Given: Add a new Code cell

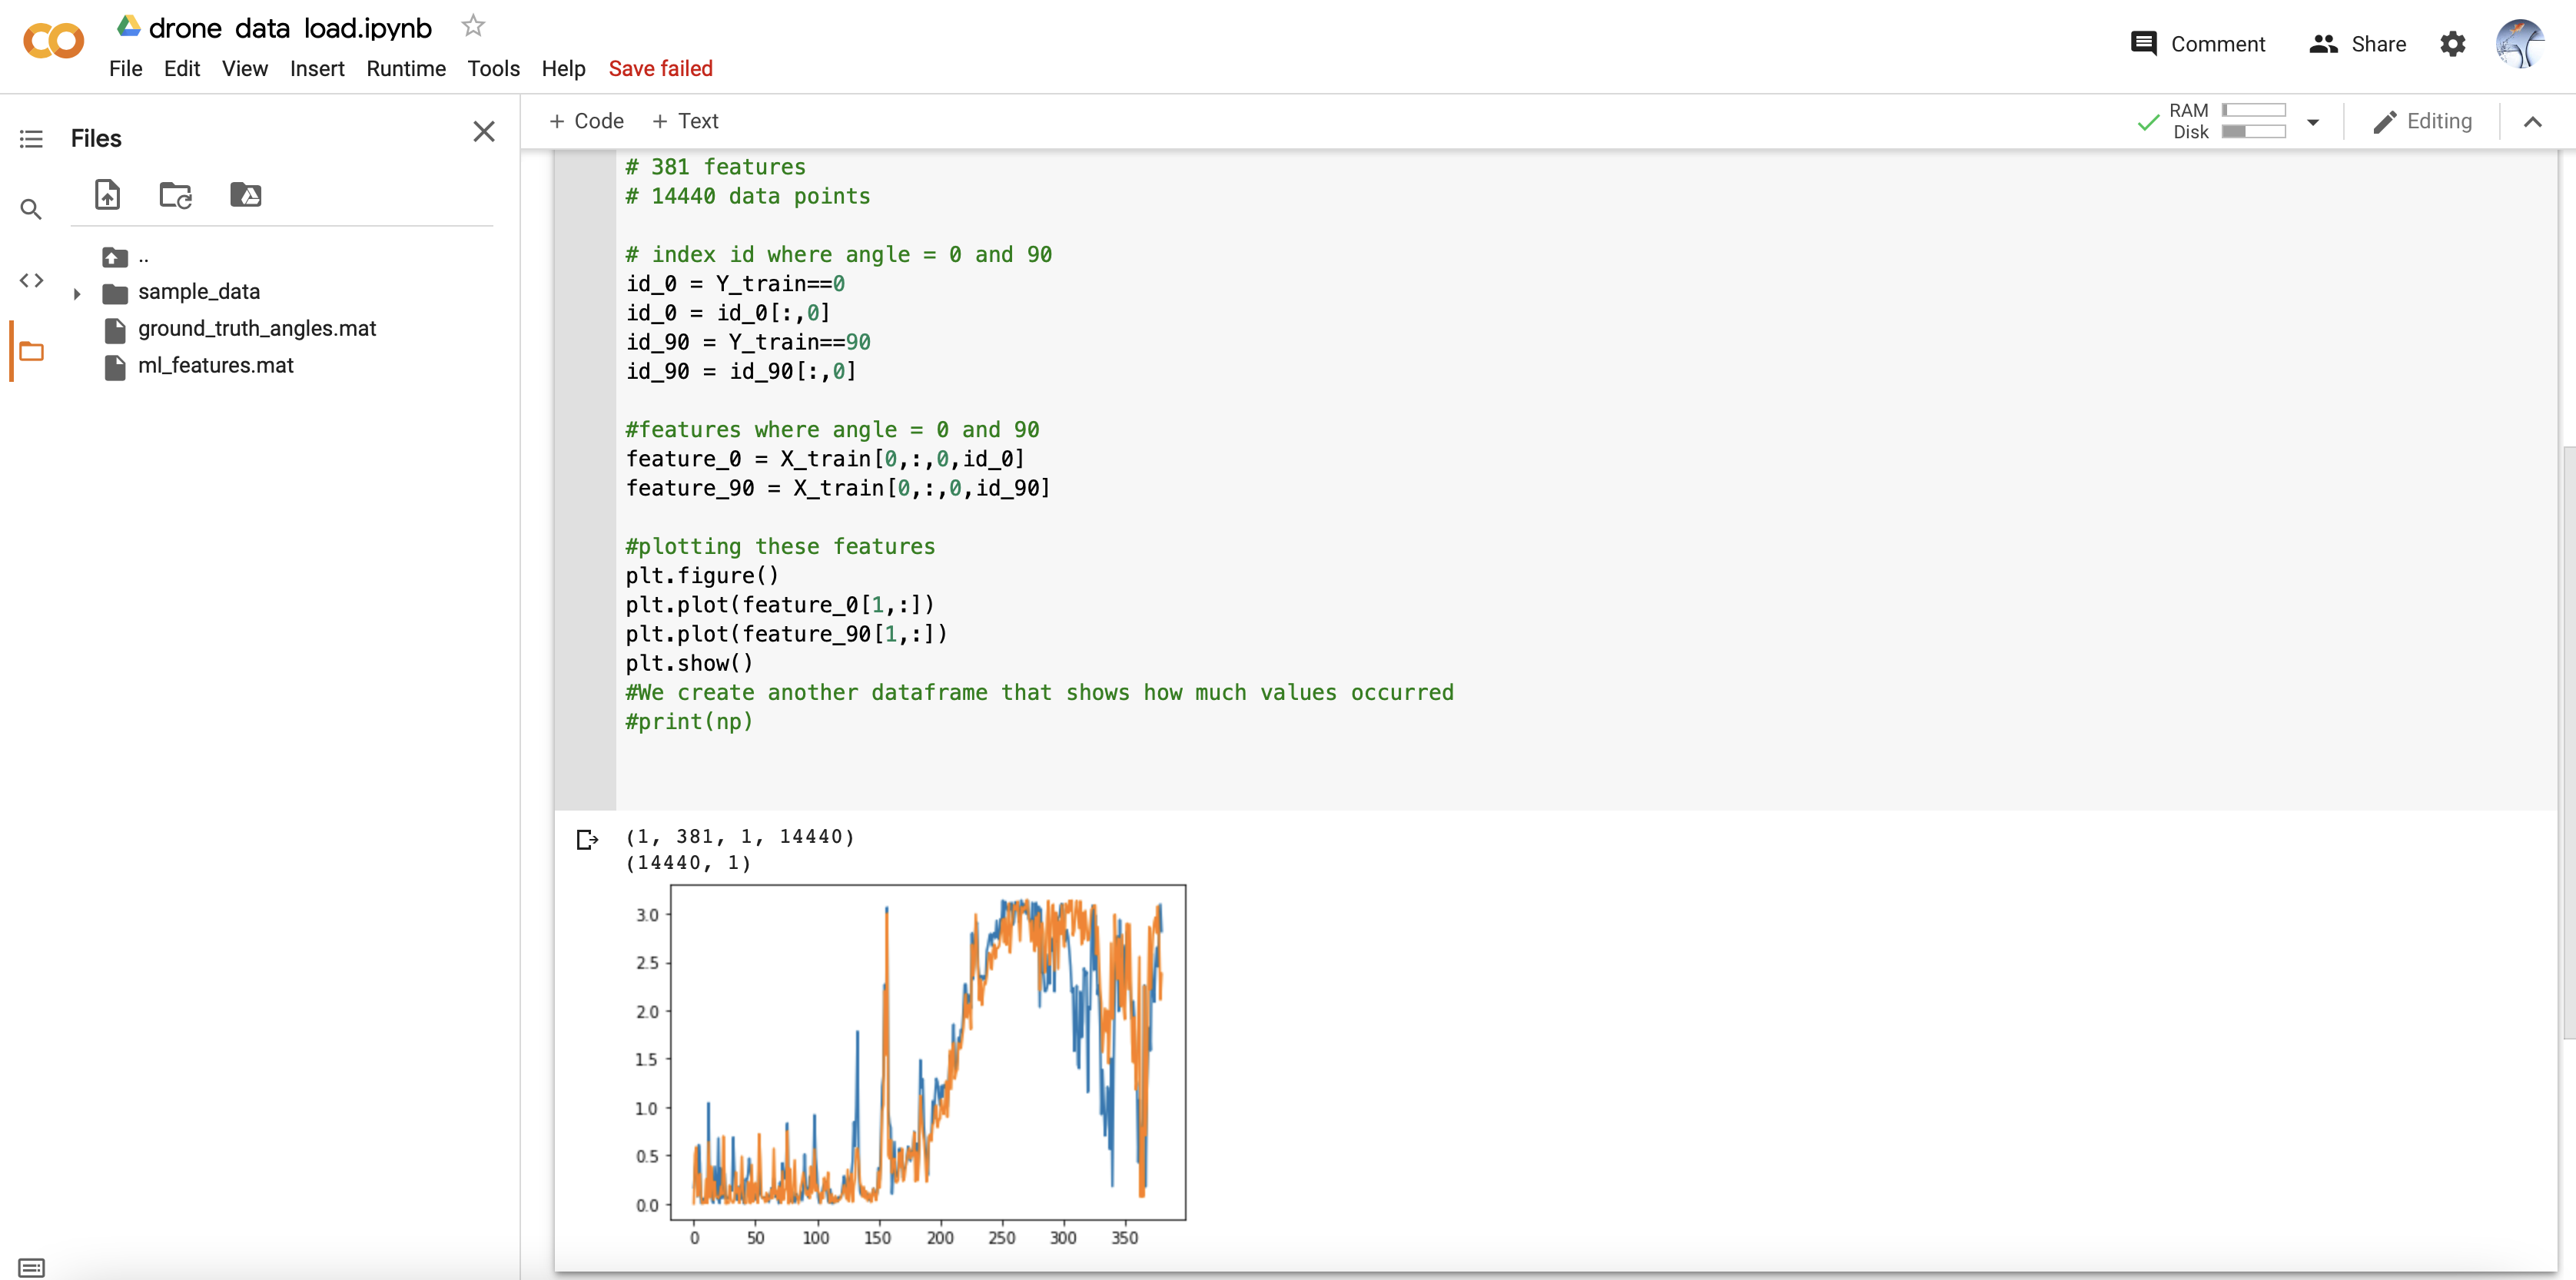Looking at the screenshot, I should (x=586, y=121).
